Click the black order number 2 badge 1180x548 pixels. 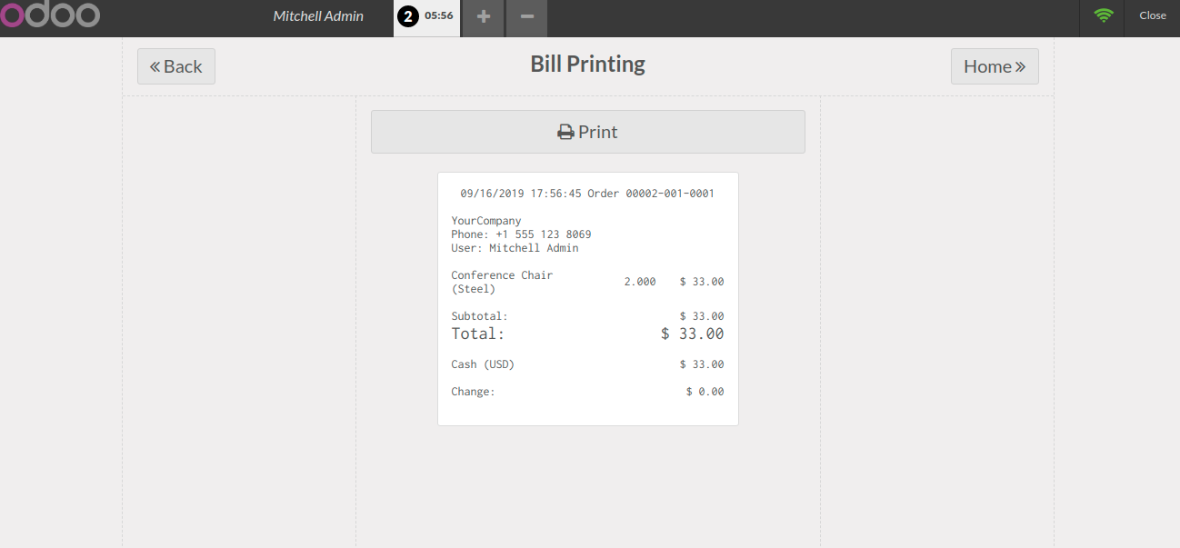tap(408, 16)
